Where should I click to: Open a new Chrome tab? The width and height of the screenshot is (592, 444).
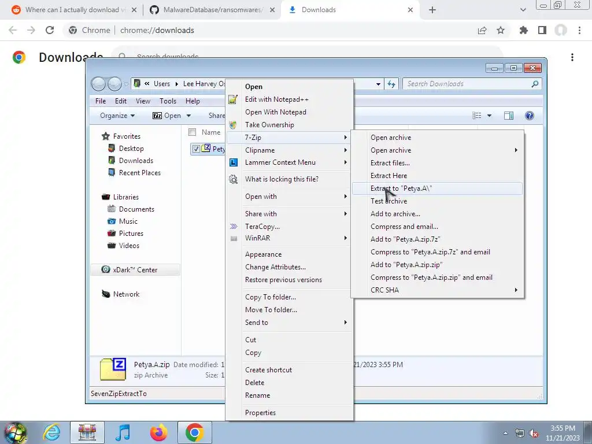[x=432, y=10]
